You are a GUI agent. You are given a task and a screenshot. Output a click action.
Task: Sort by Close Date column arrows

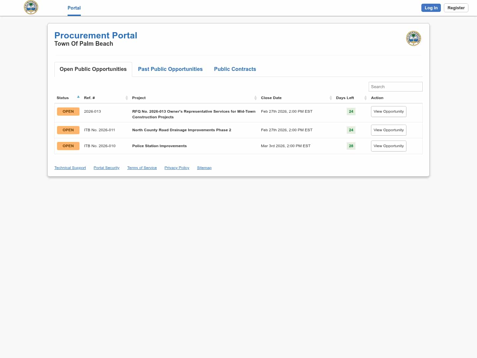[331, 98]
